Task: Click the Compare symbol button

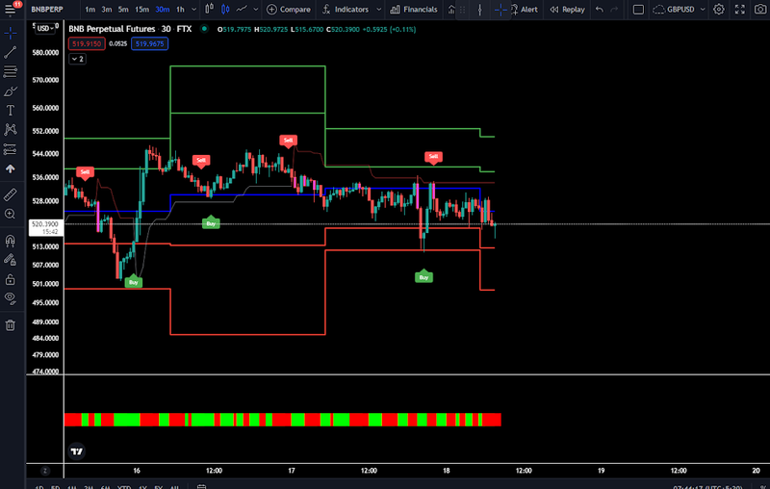Action: pyautogui.click(x=289, y=10)
